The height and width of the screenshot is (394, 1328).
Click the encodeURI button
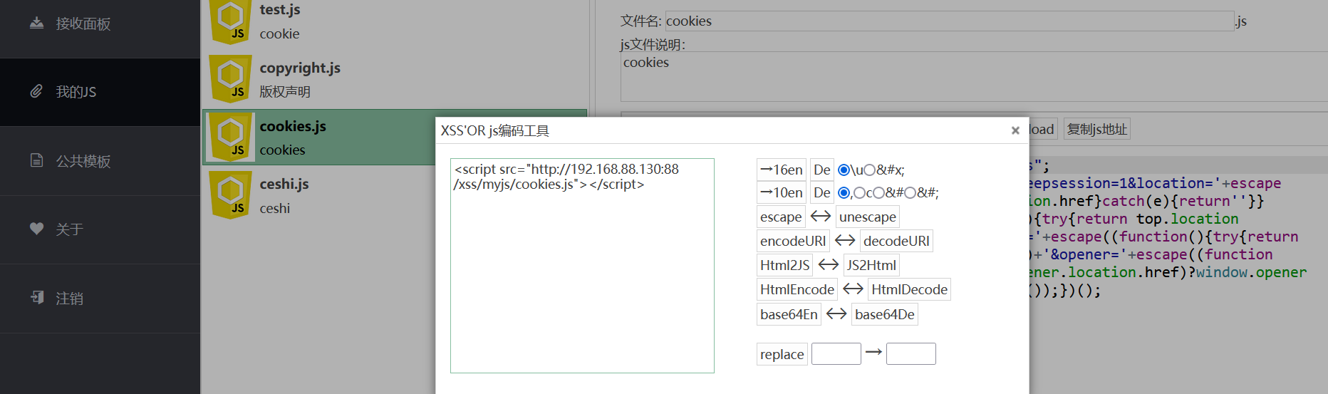point(793,241)
